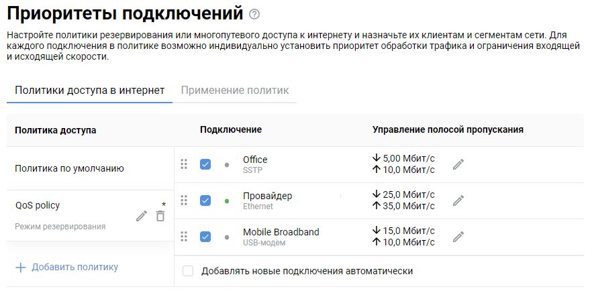This screenshot has width=592, height=291.
Task: Delete QoS policy using the trash icon
Action: (x=160, y=216)
